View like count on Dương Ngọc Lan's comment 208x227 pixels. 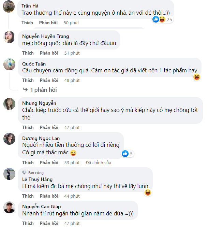128,154
